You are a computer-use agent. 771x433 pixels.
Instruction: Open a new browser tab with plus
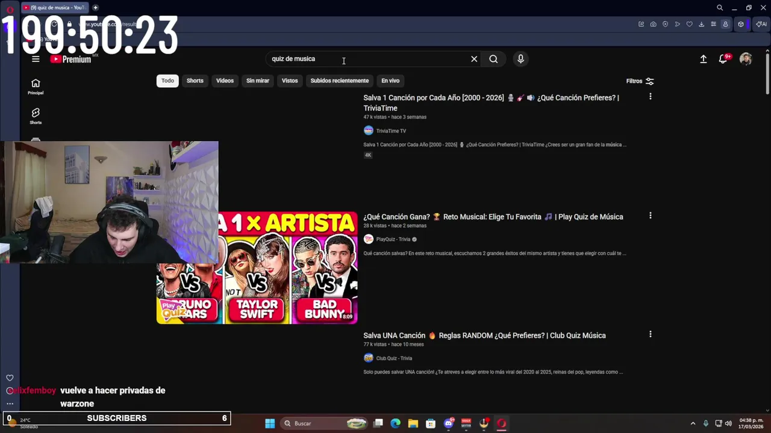[95, 7]
